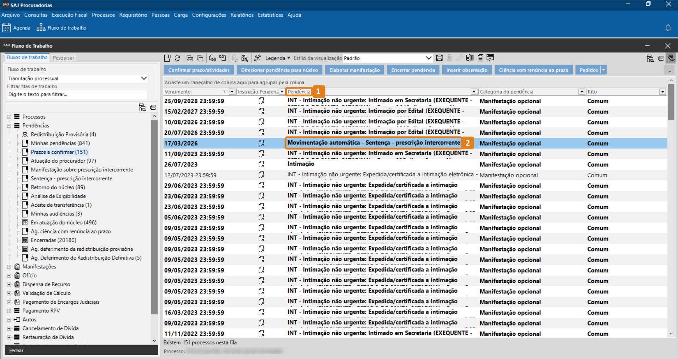
Task: Switch to the Pesquisar tab
Action: pyautogui.click(x=64, y=58)
